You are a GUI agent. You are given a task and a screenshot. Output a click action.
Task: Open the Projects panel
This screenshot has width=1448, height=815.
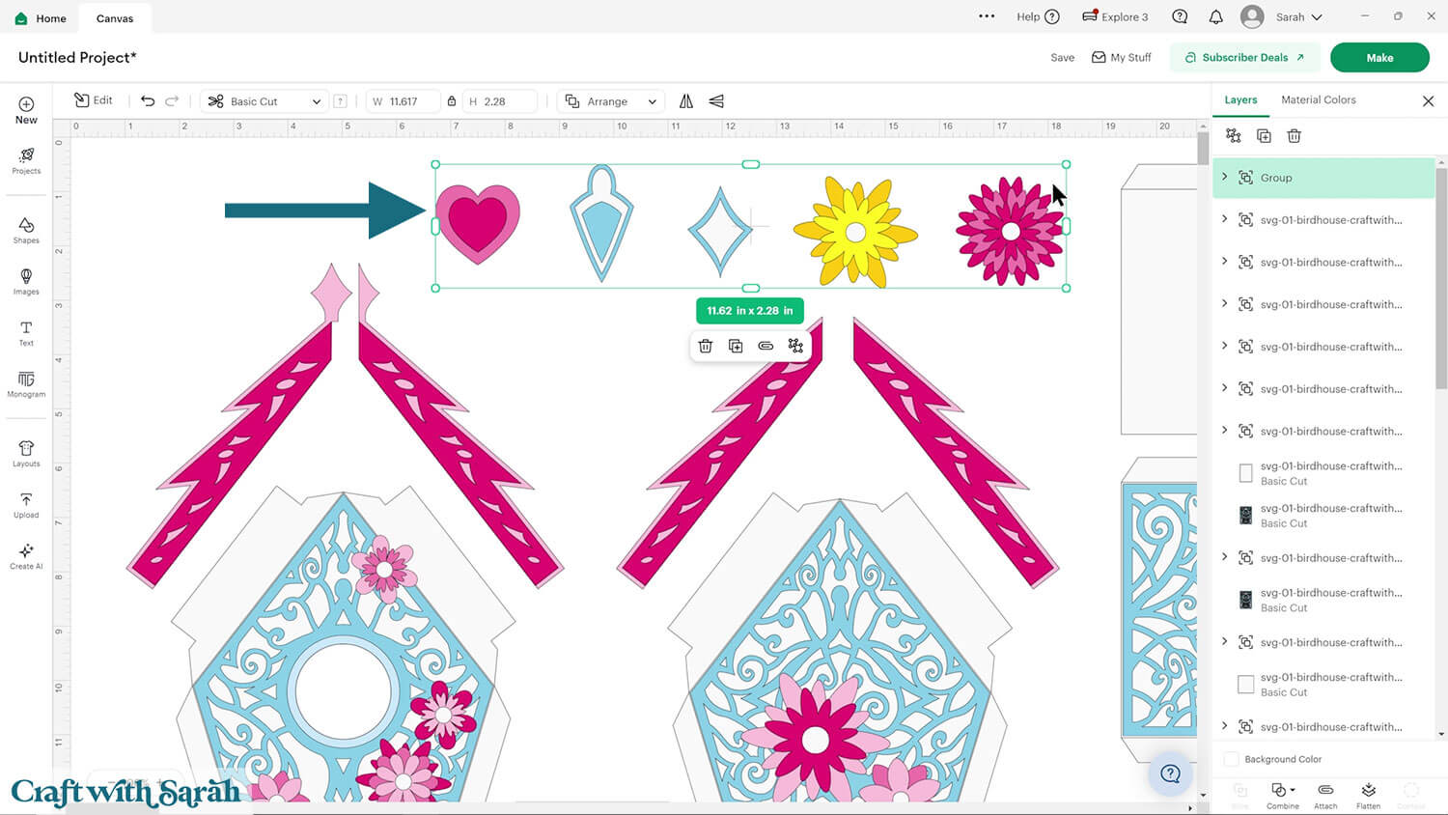click(x=26, y=161)
